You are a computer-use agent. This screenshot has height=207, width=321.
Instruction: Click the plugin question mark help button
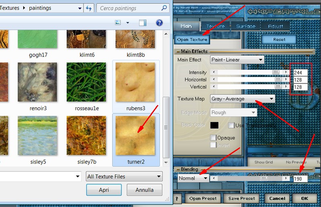[x=177, y=198]
